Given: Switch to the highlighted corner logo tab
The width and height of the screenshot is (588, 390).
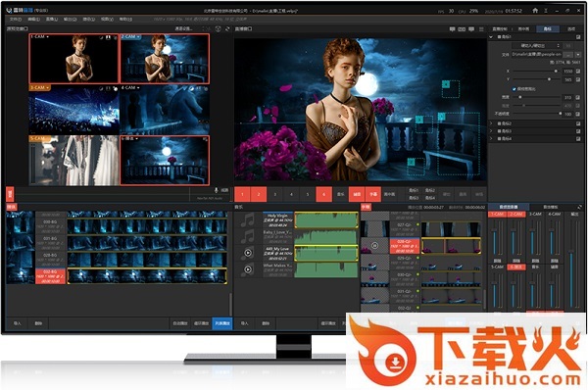Looking at the screenshot, I should [548, 28].
